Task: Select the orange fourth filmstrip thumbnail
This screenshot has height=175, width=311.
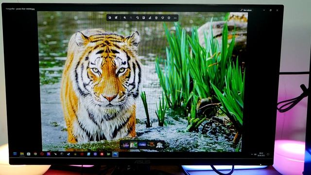Action: [x=151, y=145]
